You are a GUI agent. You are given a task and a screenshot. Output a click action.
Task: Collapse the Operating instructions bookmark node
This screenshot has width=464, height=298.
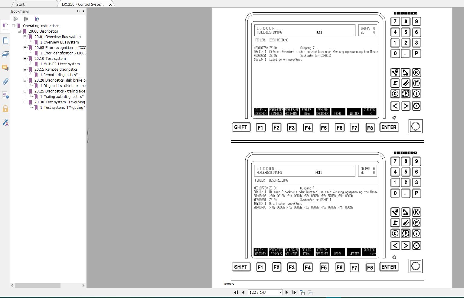point(14,26)
